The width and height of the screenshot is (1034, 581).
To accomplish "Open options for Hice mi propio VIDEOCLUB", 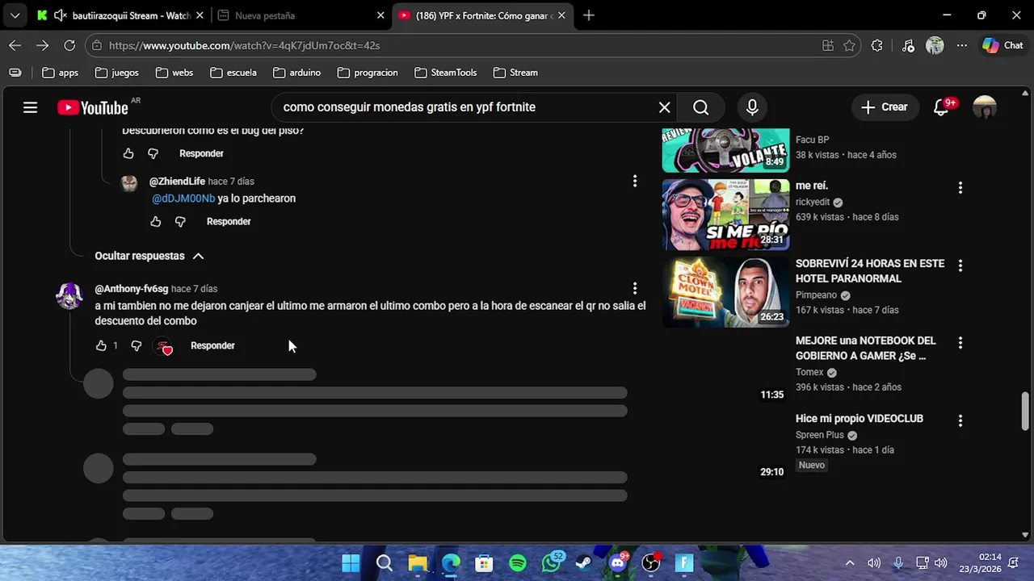I will 960,420.
